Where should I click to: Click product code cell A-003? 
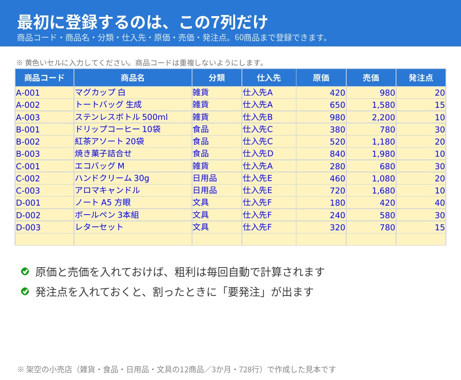(x=45, y=117)
